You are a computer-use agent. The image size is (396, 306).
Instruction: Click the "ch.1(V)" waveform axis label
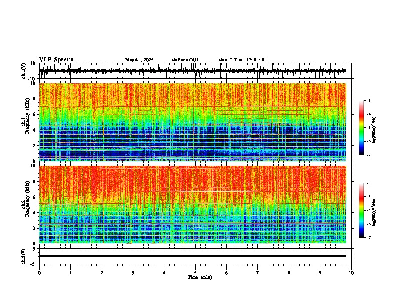[24, 71]
